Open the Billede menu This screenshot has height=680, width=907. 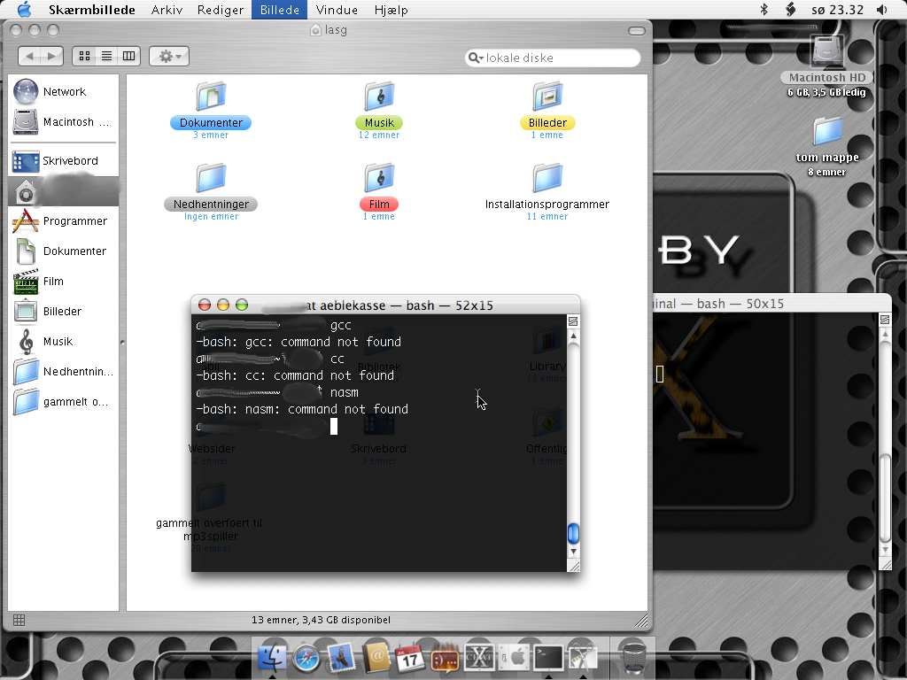(x=279, y=10)
